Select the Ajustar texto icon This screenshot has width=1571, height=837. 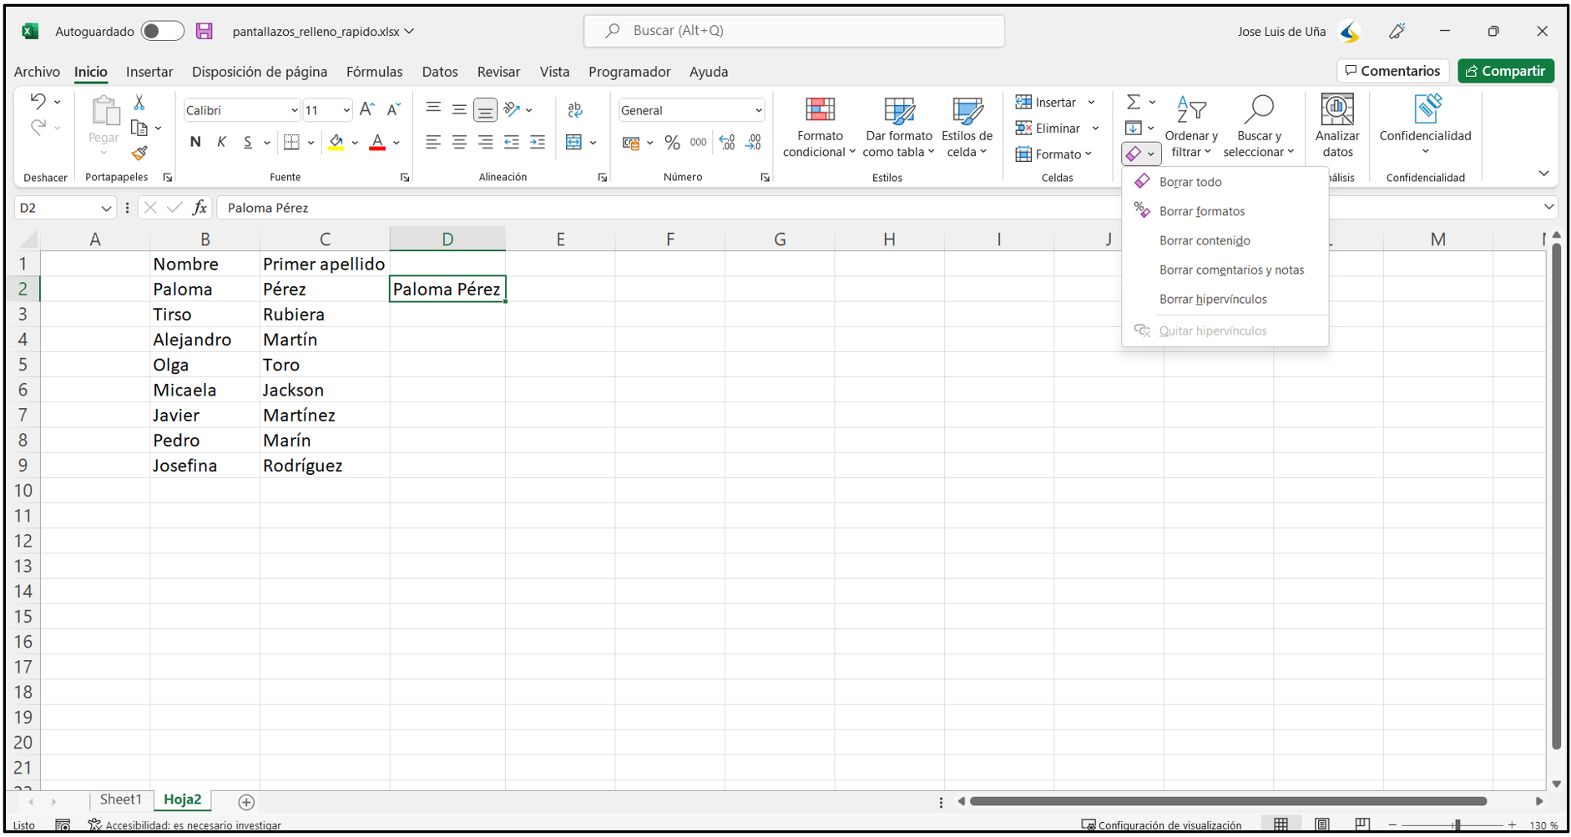click(x=574, y=109)
